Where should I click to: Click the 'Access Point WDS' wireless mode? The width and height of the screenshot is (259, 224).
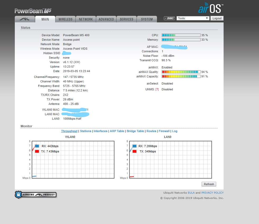point(75,49)
